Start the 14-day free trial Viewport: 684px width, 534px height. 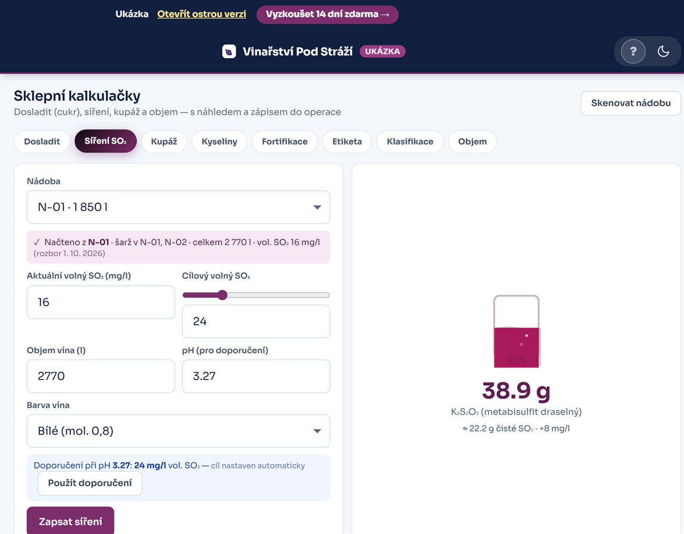click(x=327, y=14)
